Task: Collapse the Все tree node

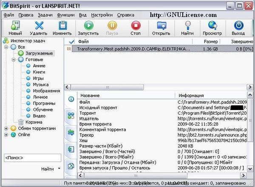Action: point(6,47)
